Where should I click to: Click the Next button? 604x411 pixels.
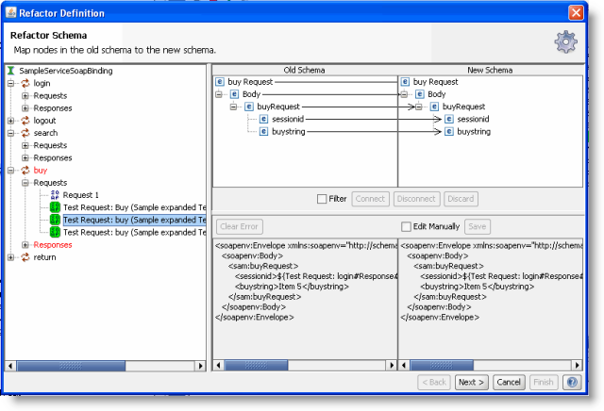pyautogui.click(x=471, y=382)
